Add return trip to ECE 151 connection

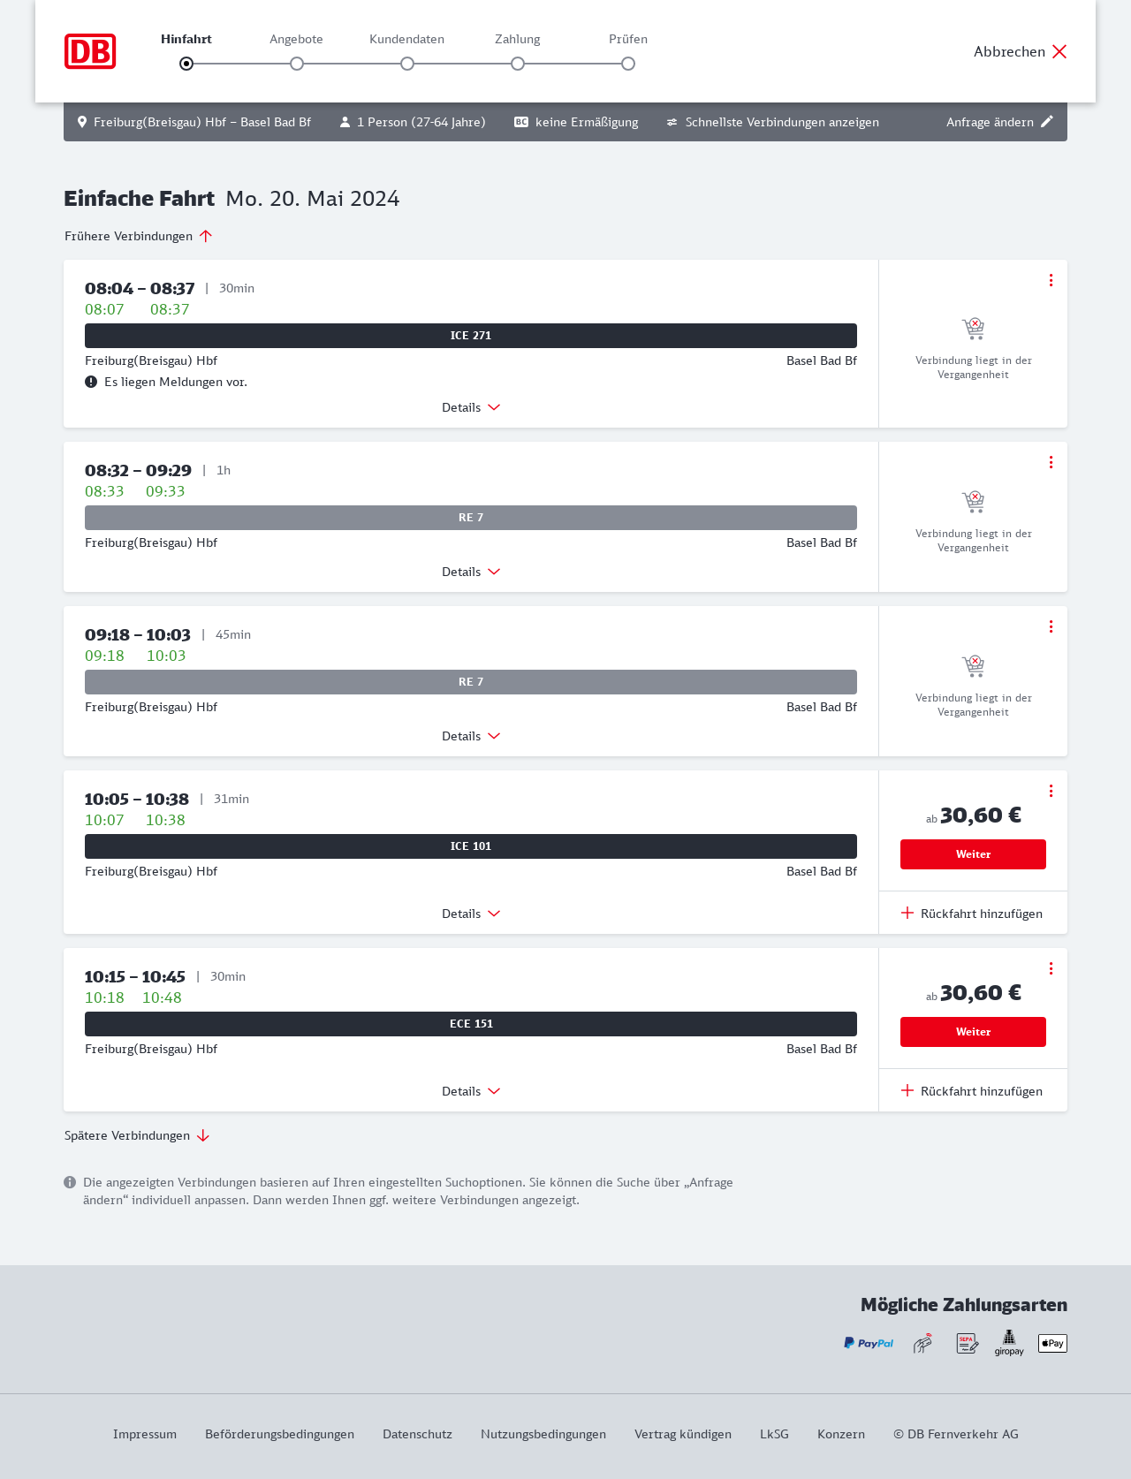972,1091
